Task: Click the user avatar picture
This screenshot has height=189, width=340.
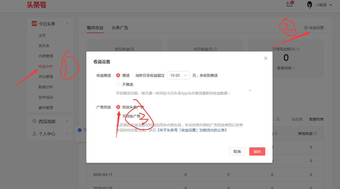Action: (309, 5)
